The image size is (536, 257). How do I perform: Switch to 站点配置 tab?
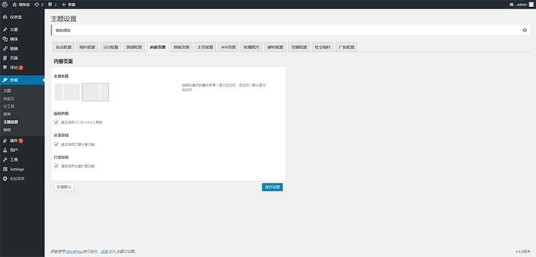64,47
